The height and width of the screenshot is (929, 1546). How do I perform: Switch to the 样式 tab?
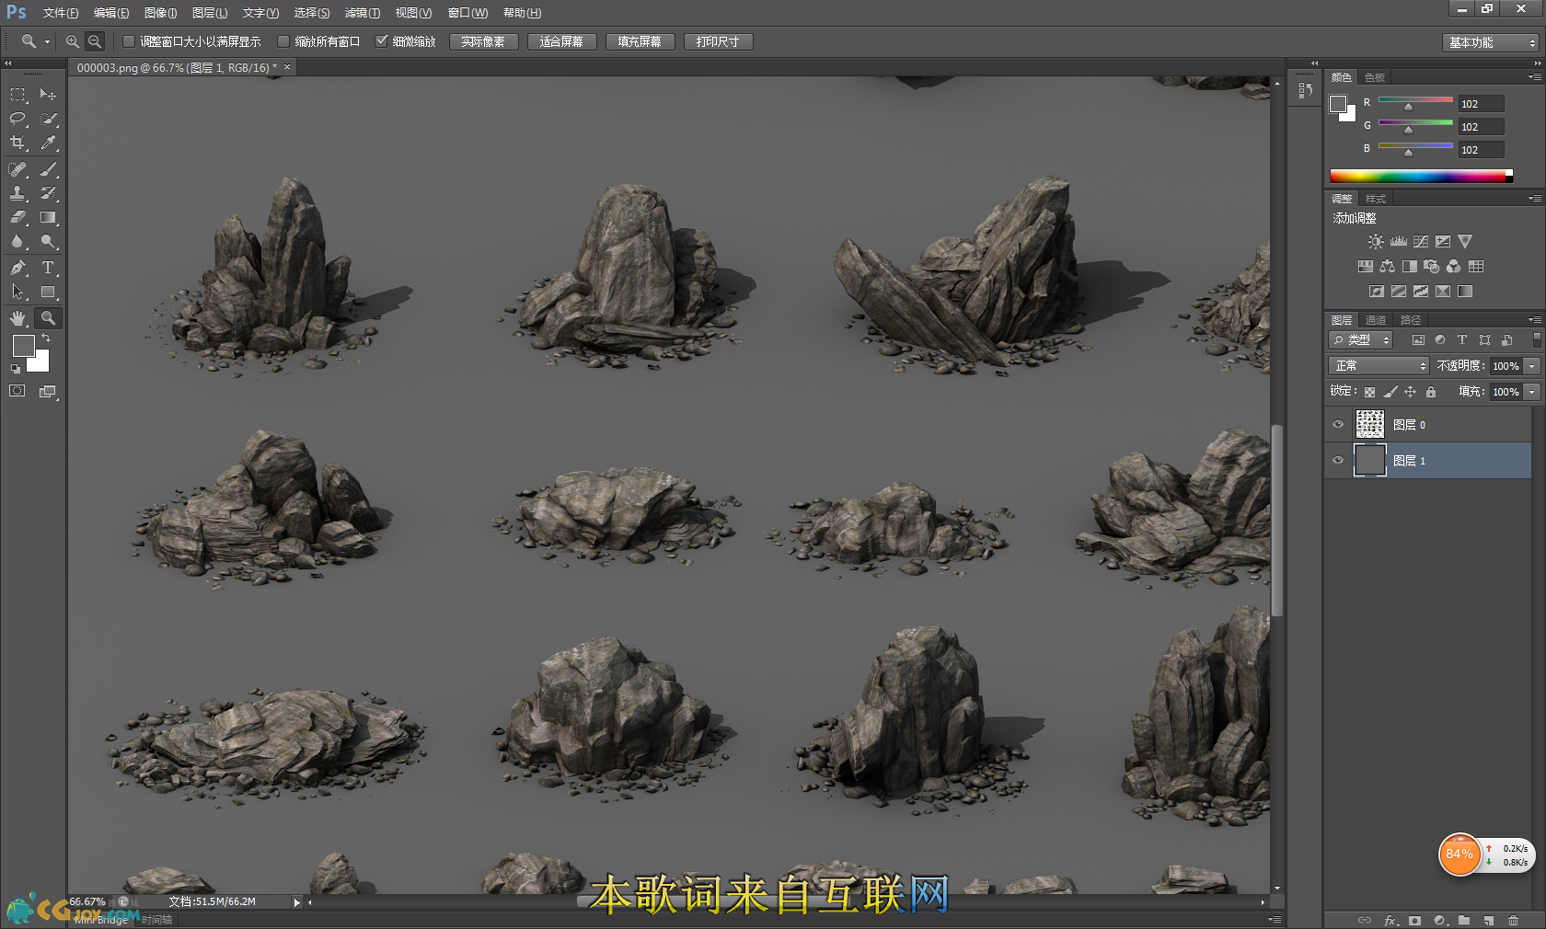[x=1376, y=199]
